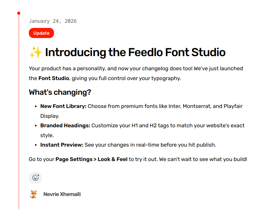Click the vertical timeline line

(19, 123)
